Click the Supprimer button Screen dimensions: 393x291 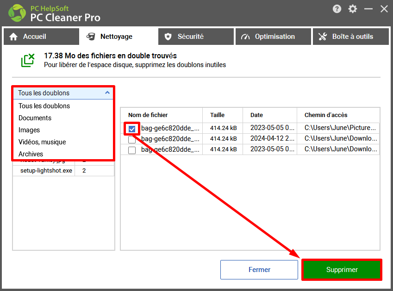[342, 270]
